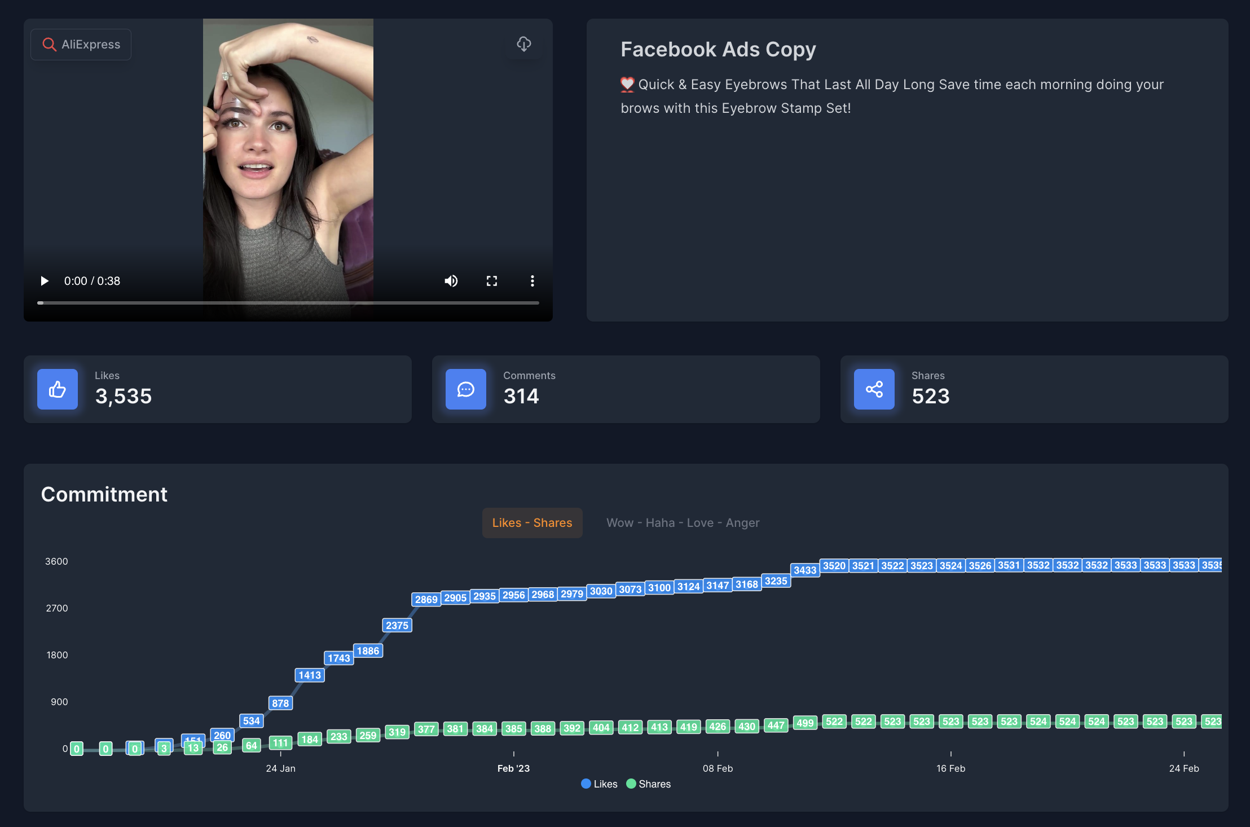Click the video progress seek bar
Image resolution: width=1250 pixels, height=827 pixels.
click(288, 303)
